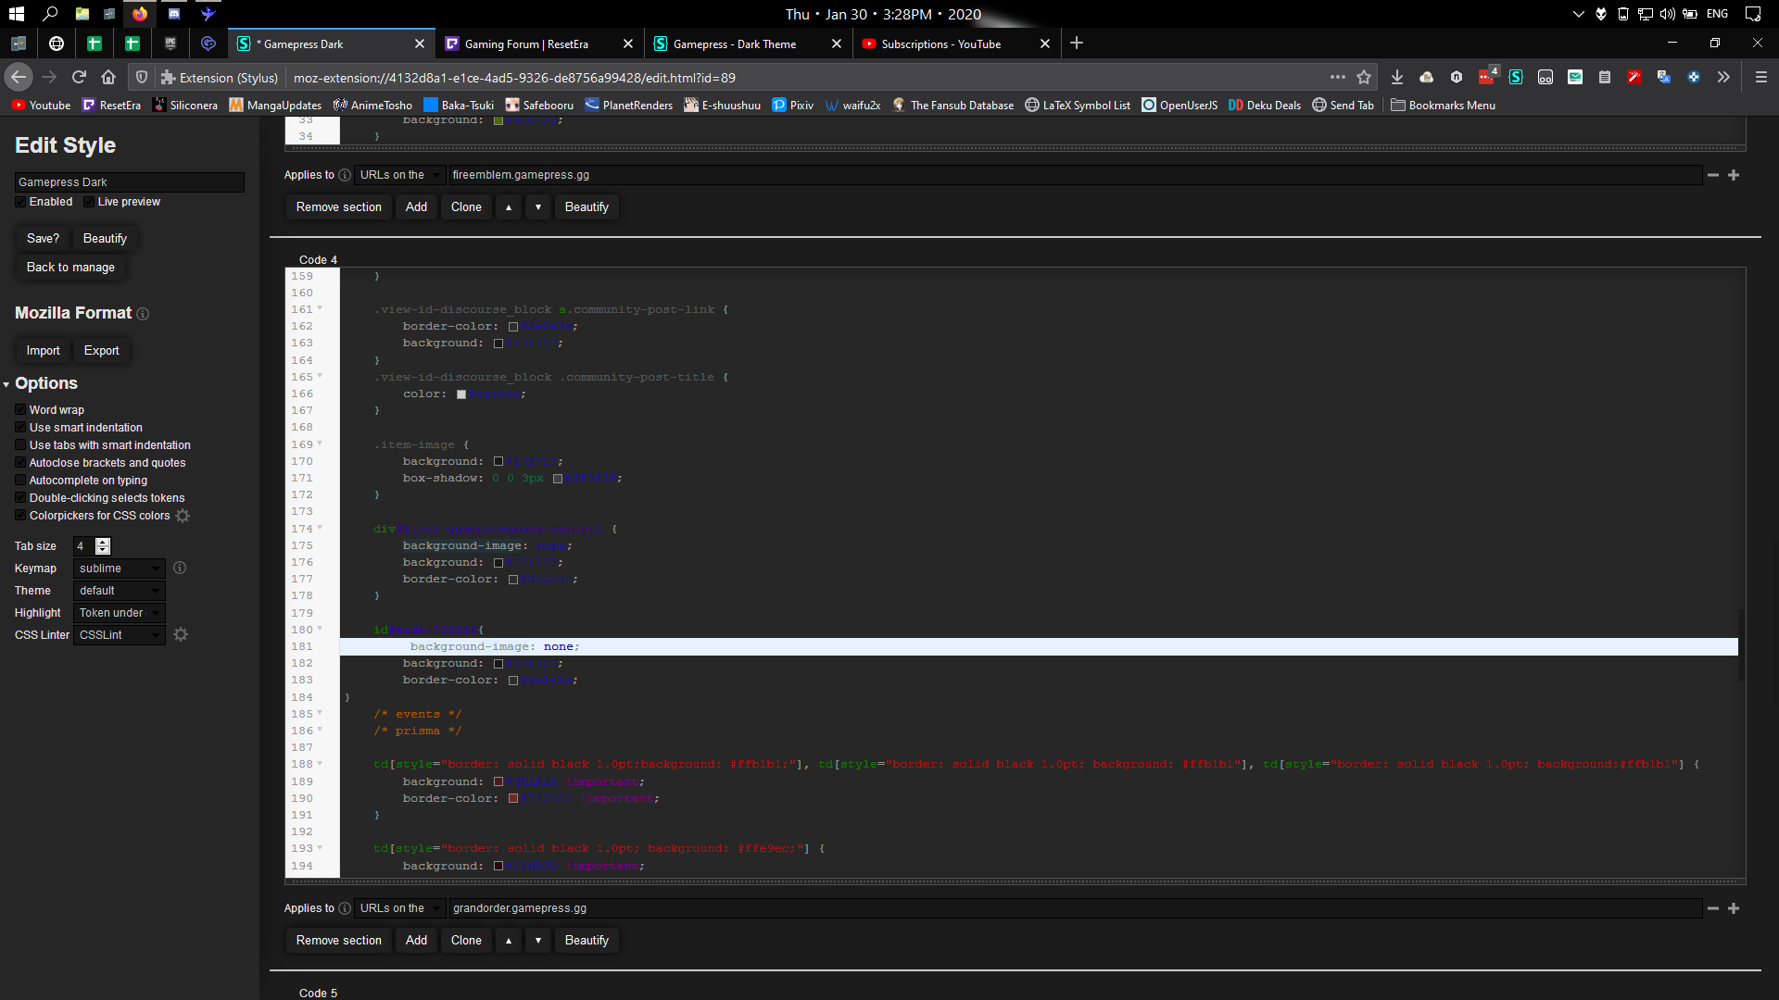This screenshot has height=1000, width=1779.
Task: Enable Autocomplete on typing
Action: 20,481
